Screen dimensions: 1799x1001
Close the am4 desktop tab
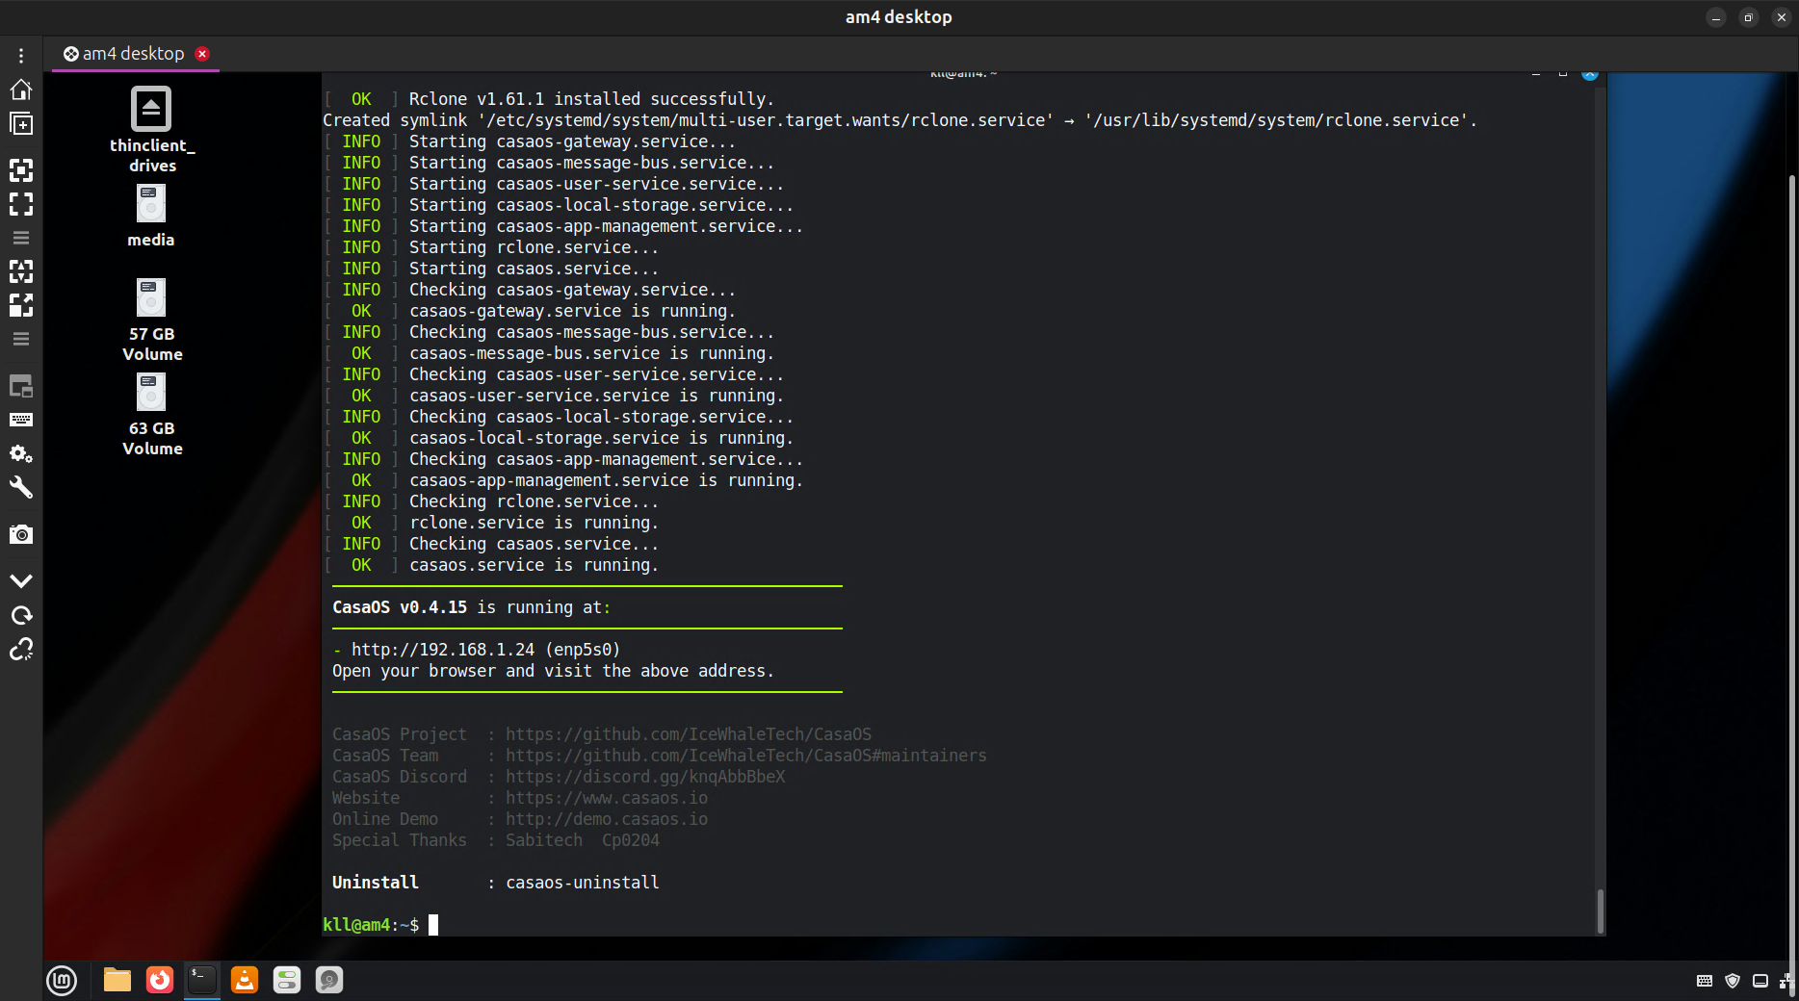tap(202, 54)
